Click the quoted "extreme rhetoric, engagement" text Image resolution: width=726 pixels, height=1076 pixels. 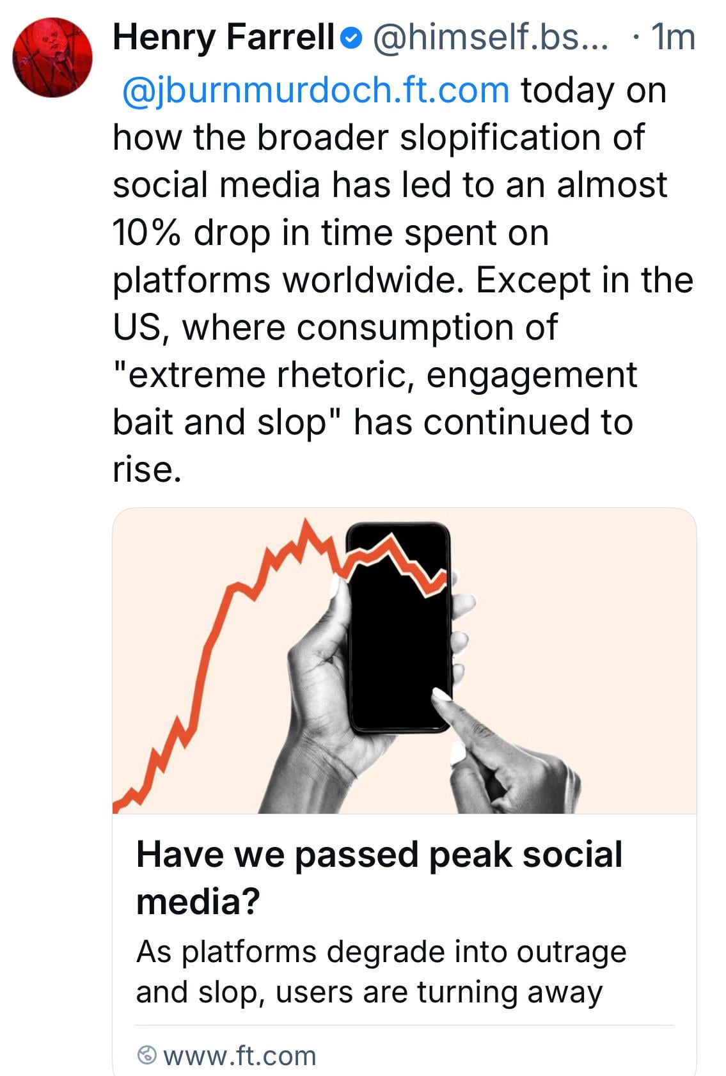(x=375, y=374)
